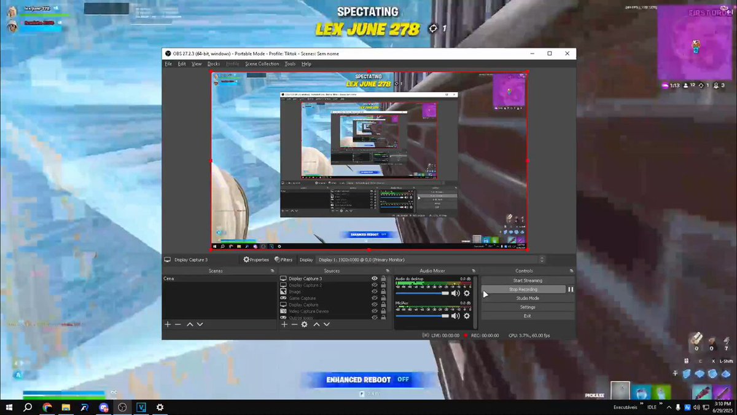Open Windows Settings gear in taskbar

[160, 407]
